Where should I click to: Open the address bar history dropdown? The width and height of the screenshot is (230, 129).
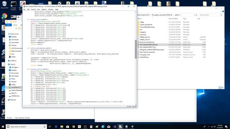(194, 15)
